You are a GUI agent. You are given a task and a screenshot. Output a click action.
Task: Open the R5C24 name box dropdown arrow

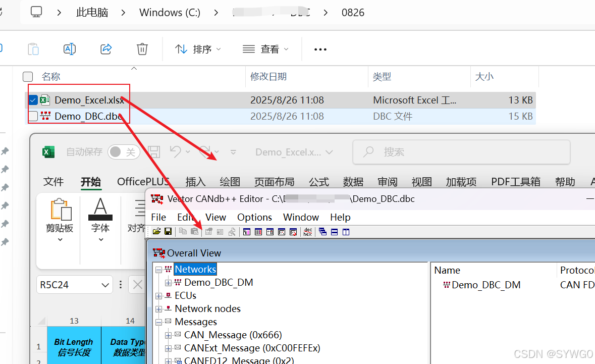105,285
